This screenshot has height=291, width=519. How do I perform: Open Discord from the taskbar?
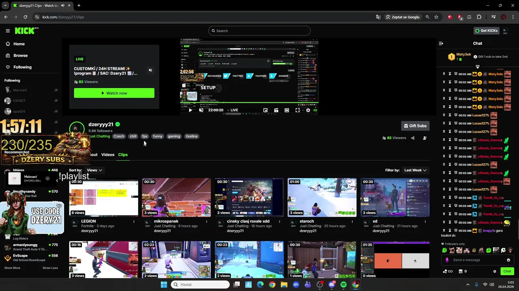[x=332, y=285]
